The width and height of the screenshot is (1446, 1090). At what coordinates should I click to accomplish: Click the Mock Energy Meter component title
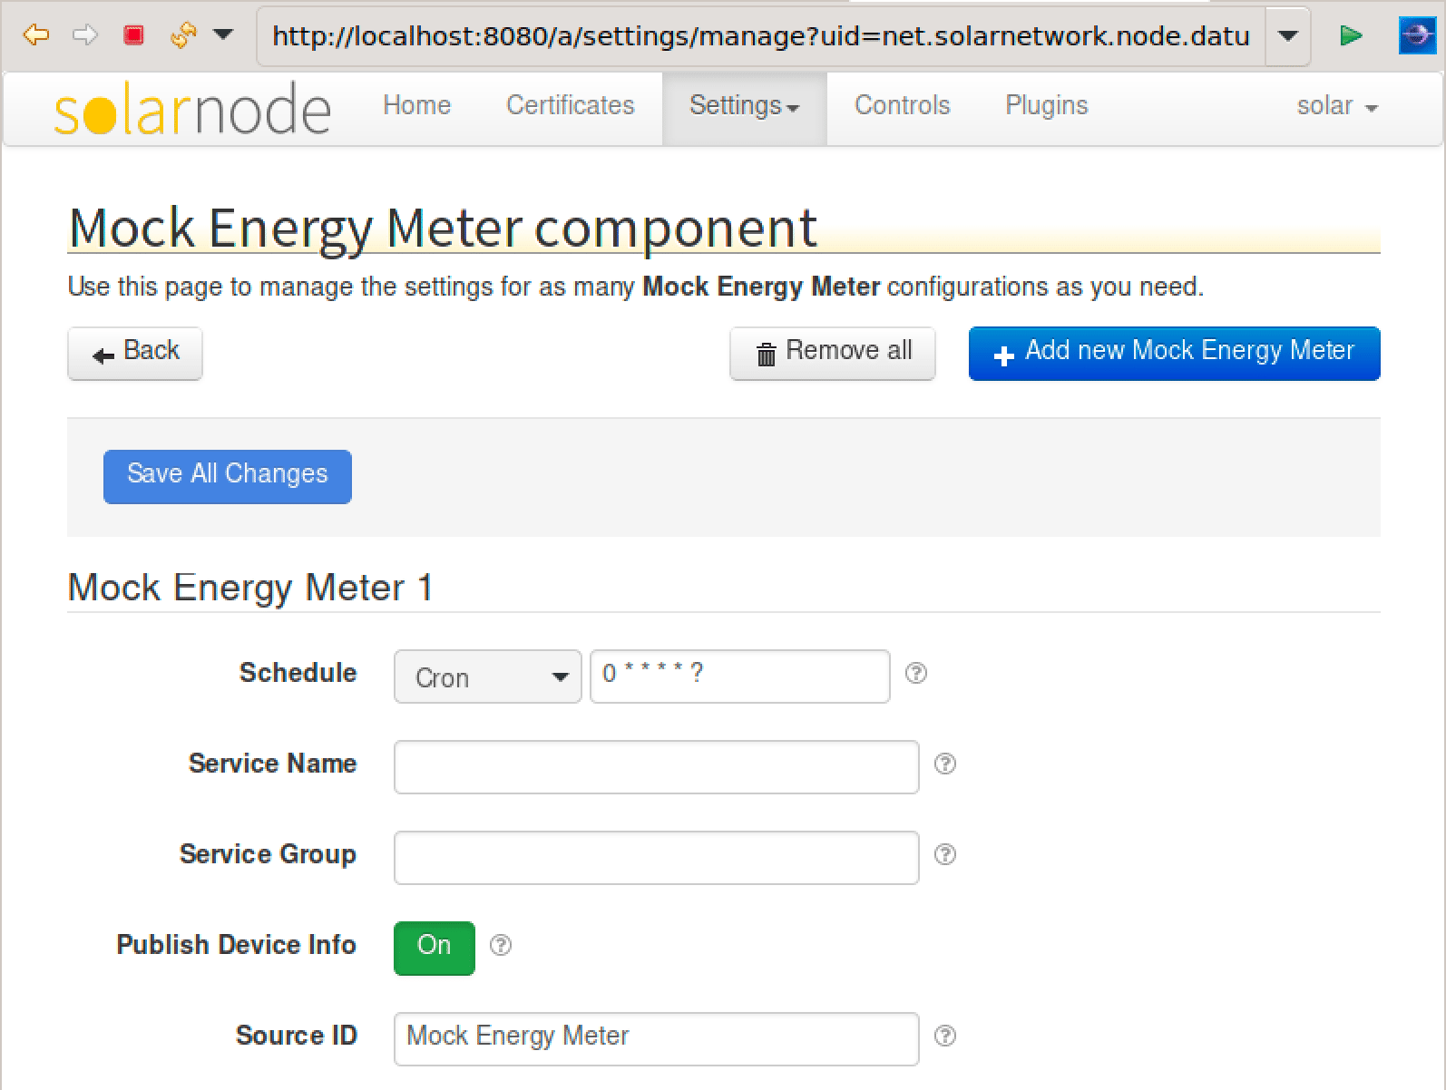(x=443, y=228)
